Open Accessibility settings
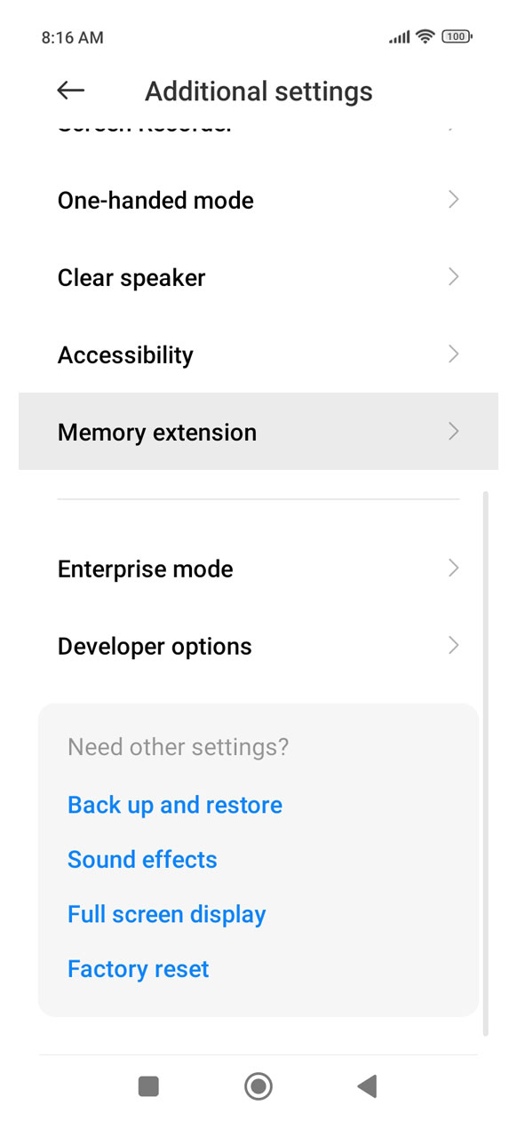 pyautogui.click(x=258, y=354)
